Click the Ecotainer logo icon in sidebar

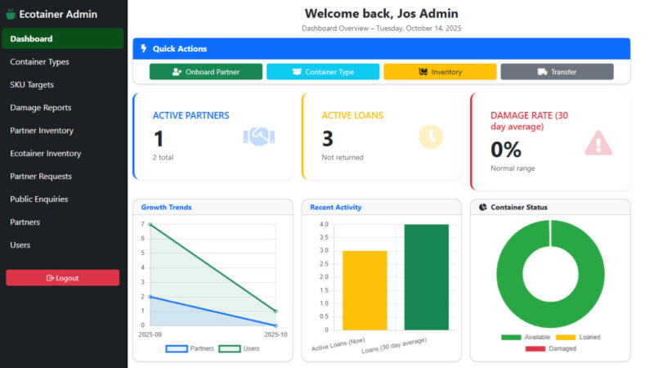11,14
